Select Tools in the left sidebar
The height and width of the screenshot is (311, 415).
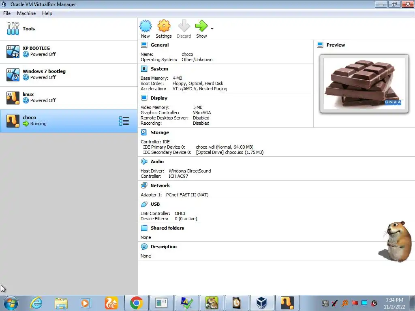tap(69, 29)
